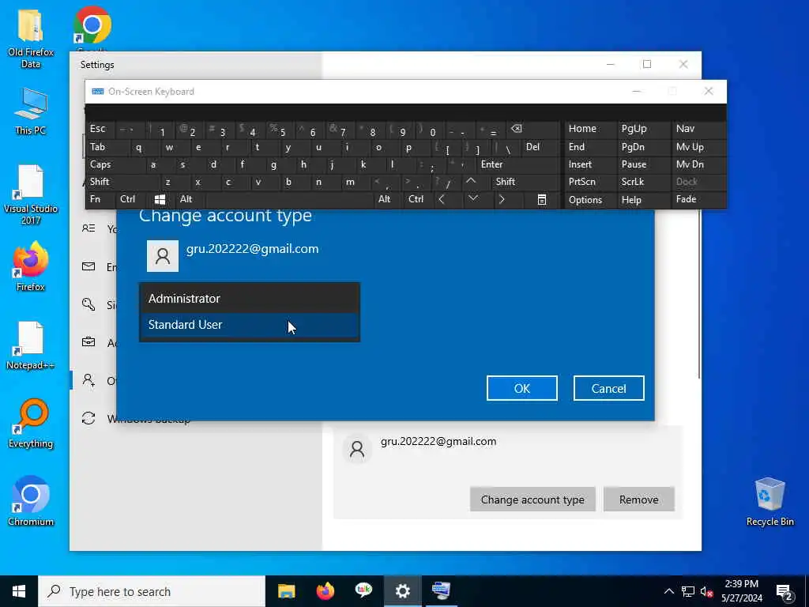Click the up arrow key on keyboard
Viewport: 809px width, 607px height.
[x=471, y=182]
